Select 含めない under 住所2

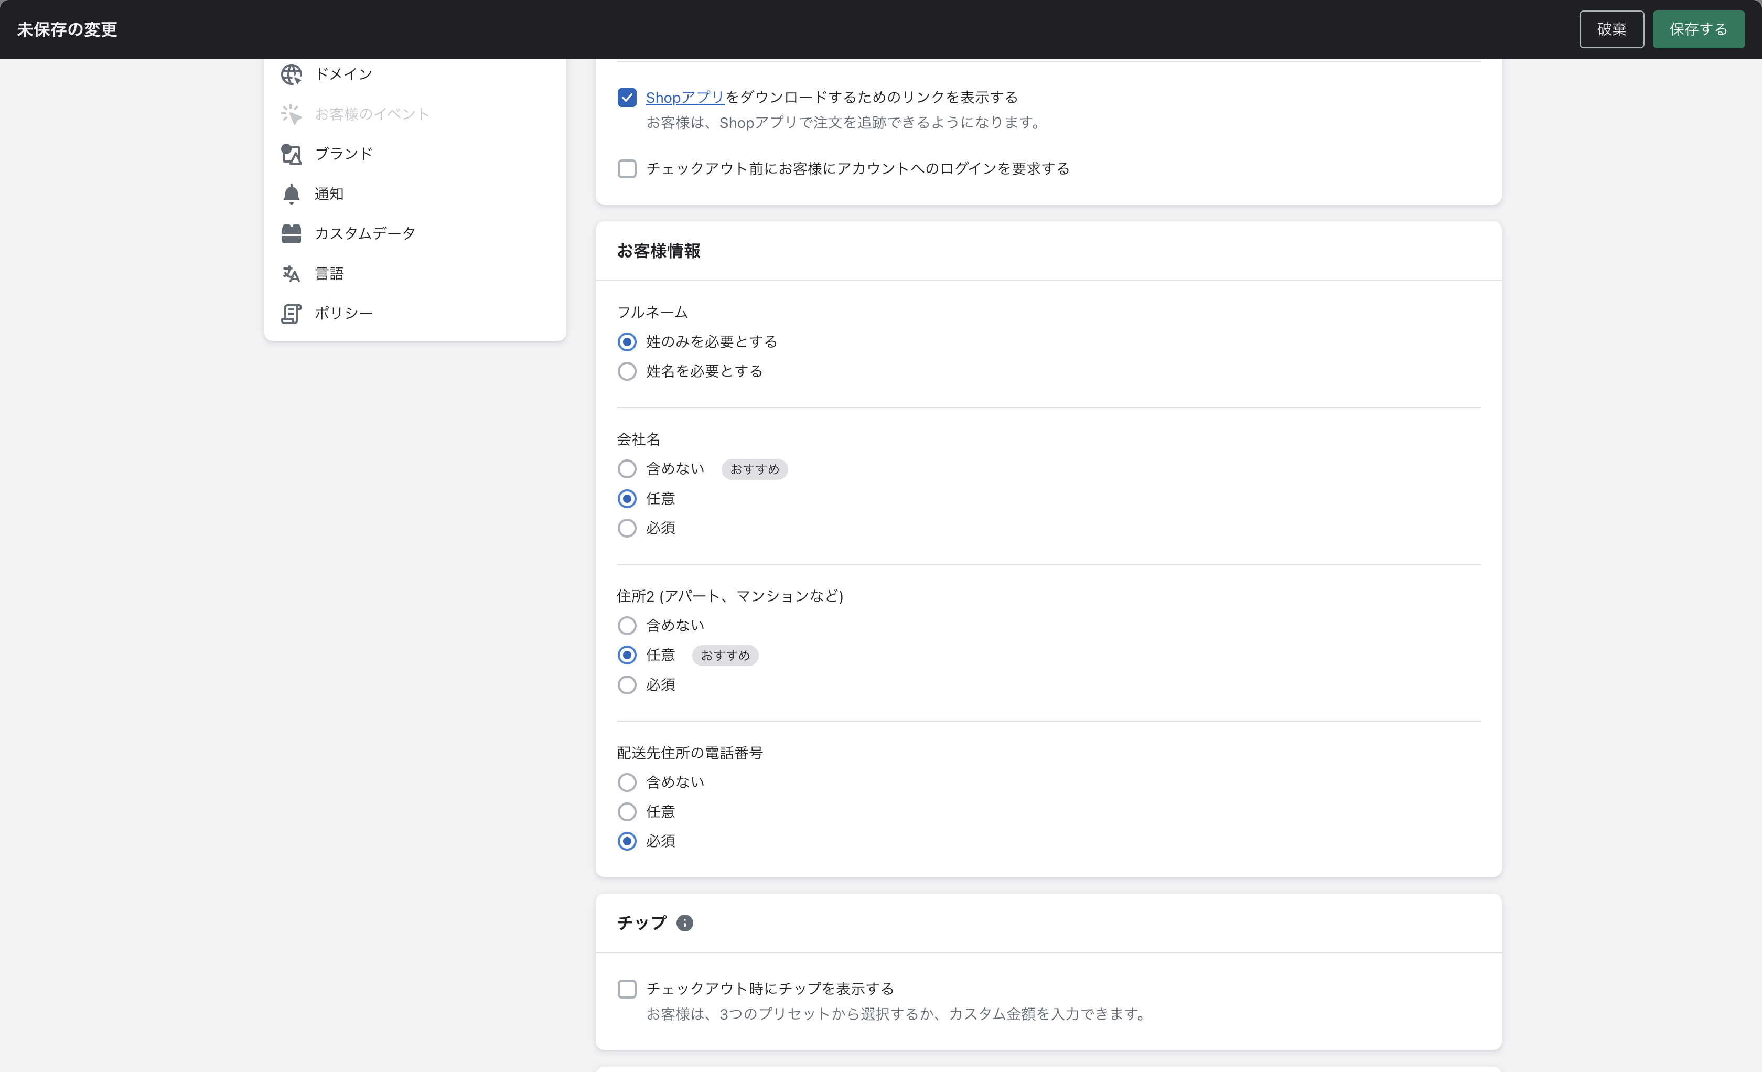627,626
